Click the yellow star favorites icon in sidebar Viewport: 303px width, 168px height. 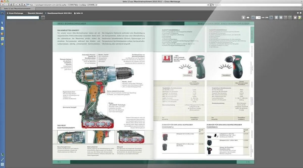[x=2, y=44]
